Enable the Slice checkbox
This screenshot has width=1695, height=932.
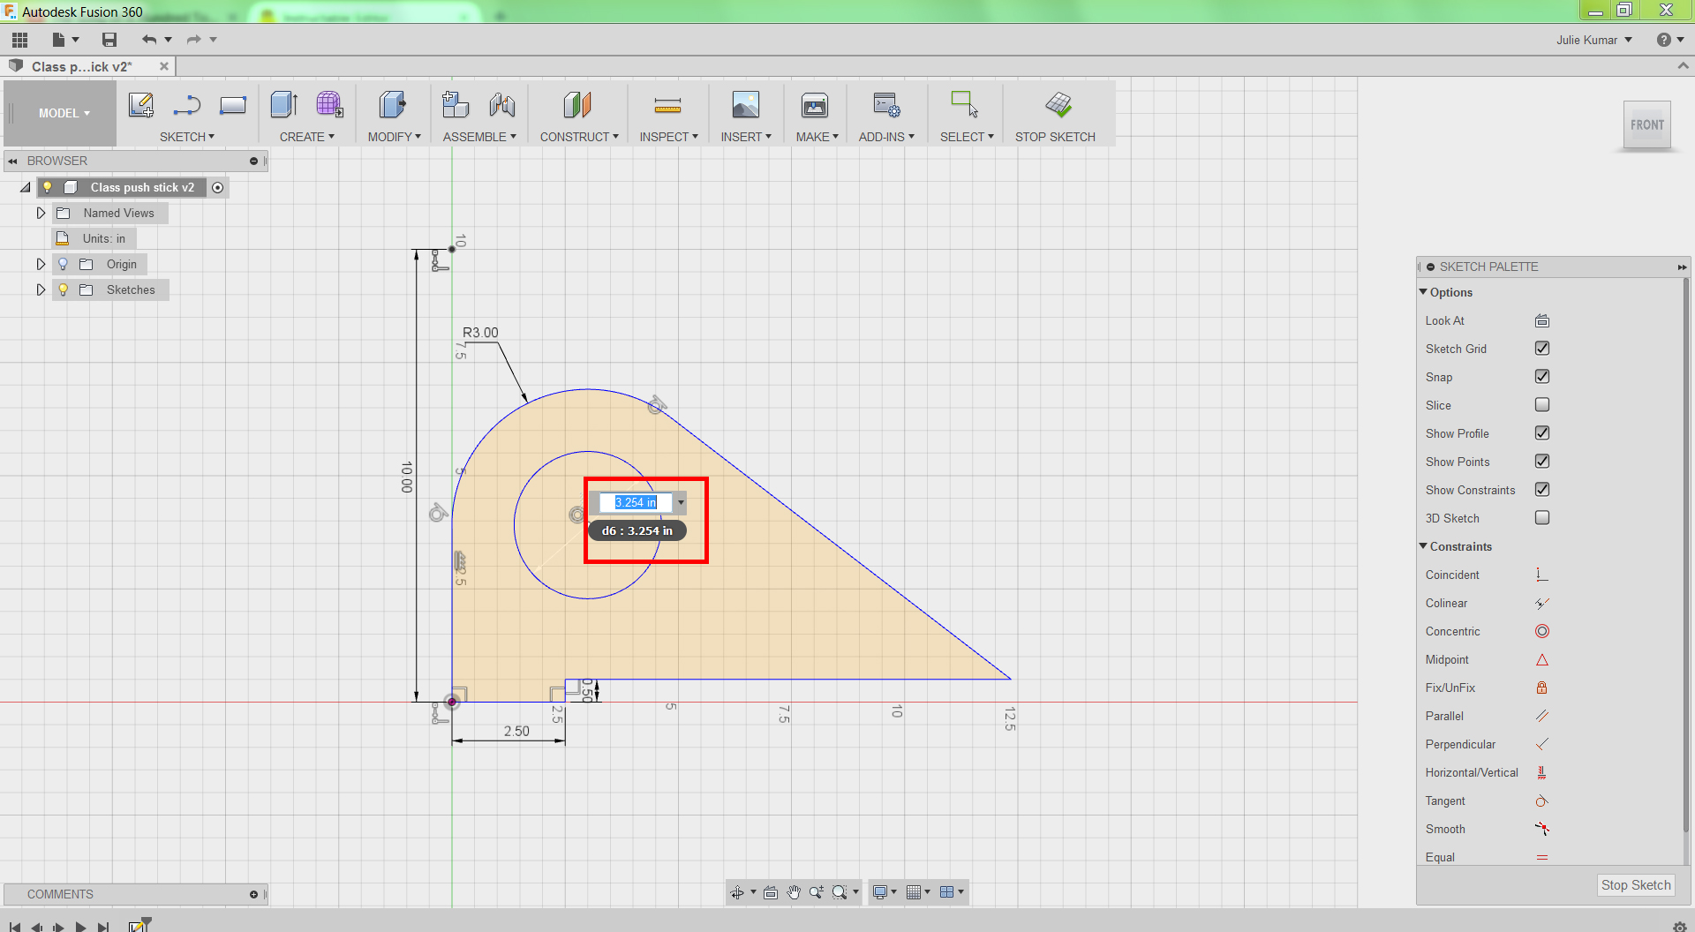tap(1542, 405)
